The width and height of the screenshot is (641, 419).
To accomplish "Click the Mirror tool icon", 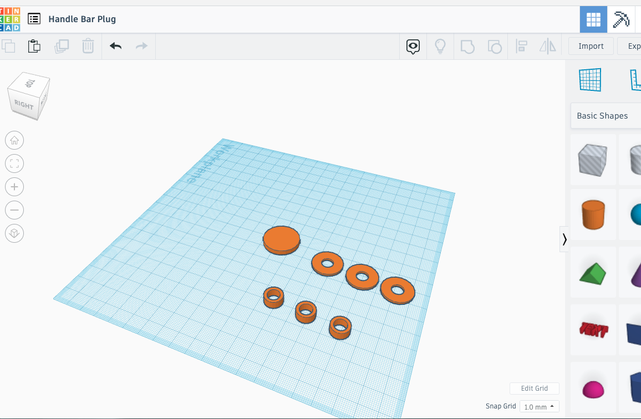I will (548, 46).
